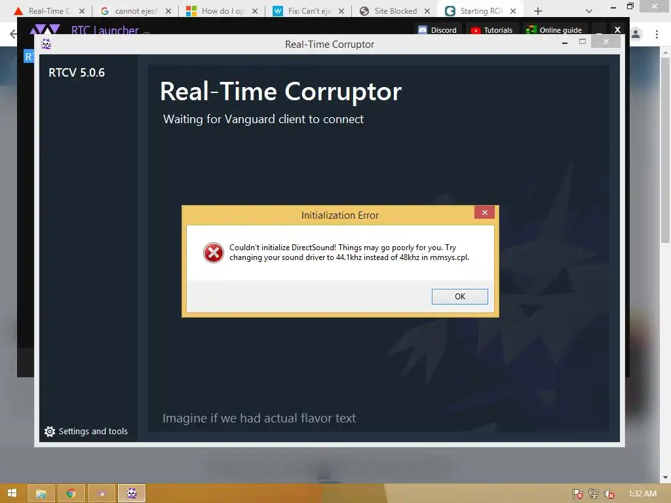Screen dimensions: 671x503
Task: Open RTC Launcher taskbar icon
Action: coord(102,494)
